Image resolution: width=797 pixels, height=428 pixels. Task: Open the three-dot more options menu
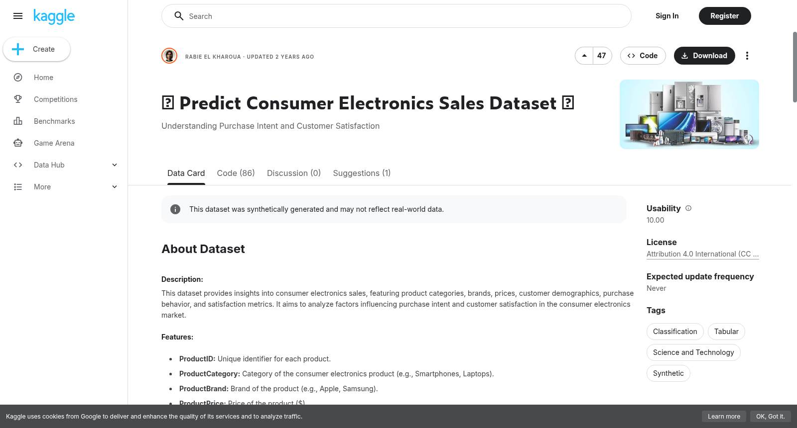point(747,56)
